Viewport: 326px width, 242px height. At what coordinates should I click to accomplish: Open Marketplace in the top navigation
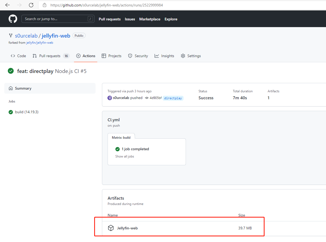pos(150,19)
